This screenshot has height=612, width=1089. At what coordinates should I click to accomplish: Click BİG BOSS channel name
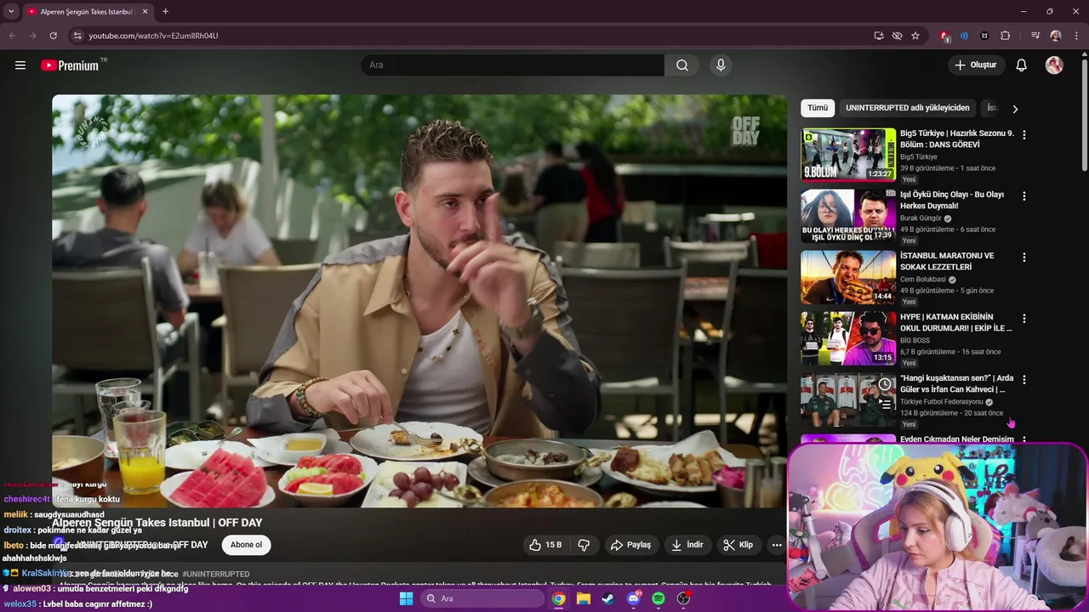[915, 341]
